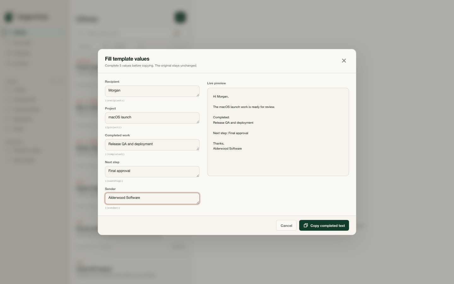Click the {{completed}} placeholder text

(115, 154)
